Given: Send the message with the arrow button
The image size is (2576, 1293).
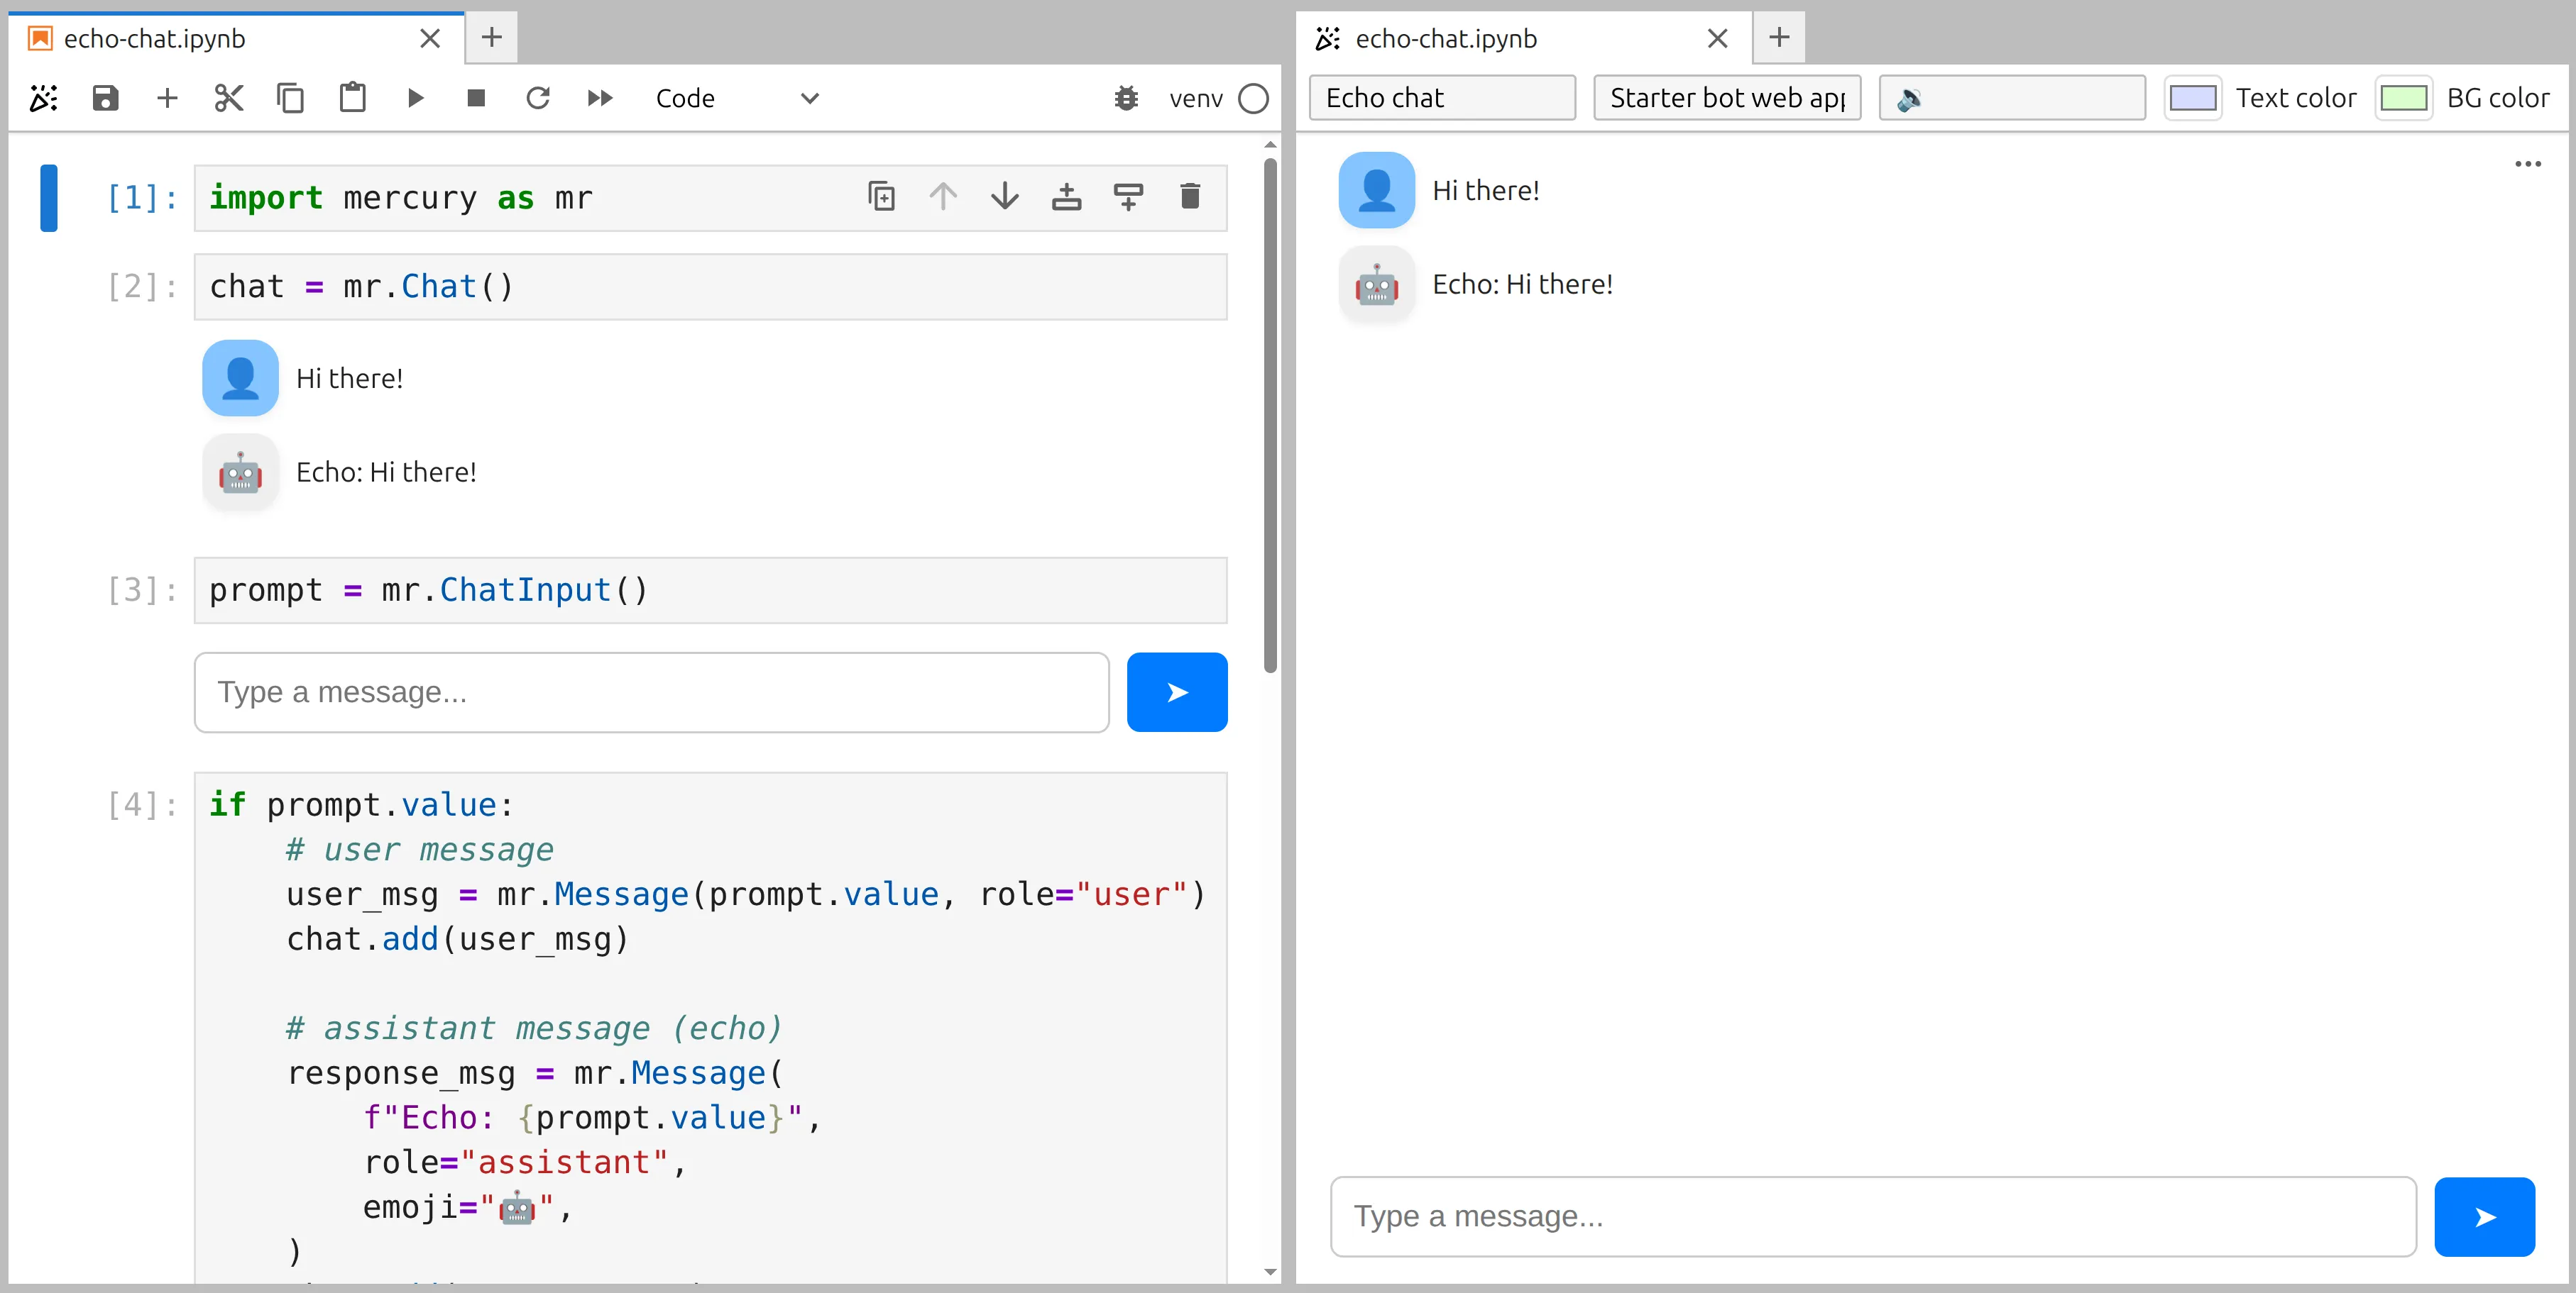Looking at the screenshot, I should [x=2485, y=1216].
